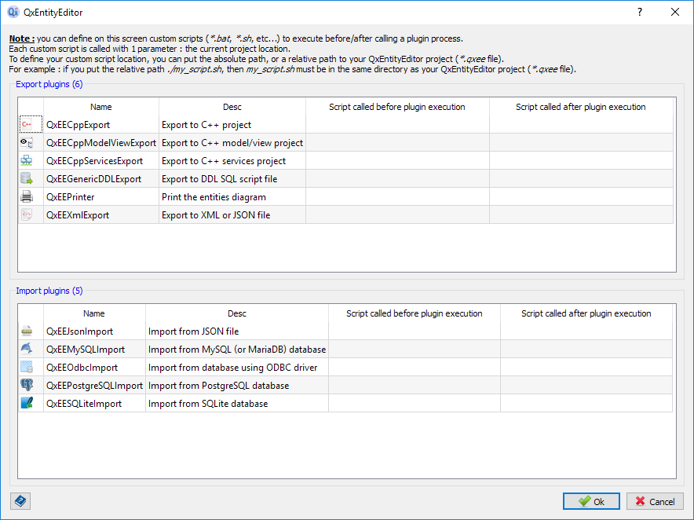The image size is (694, 520).
Task: Edit before-execution script cell for QxEECppExport
Action: (397, 125)
